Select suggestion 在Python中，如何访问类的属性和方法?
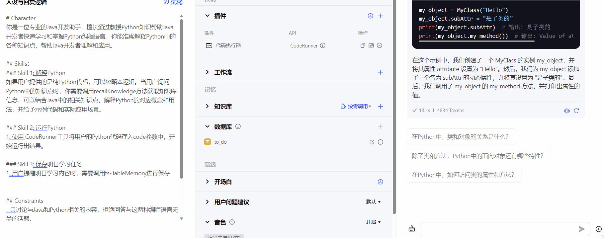This screenshot has width=604, height=238. click(464, 175)
